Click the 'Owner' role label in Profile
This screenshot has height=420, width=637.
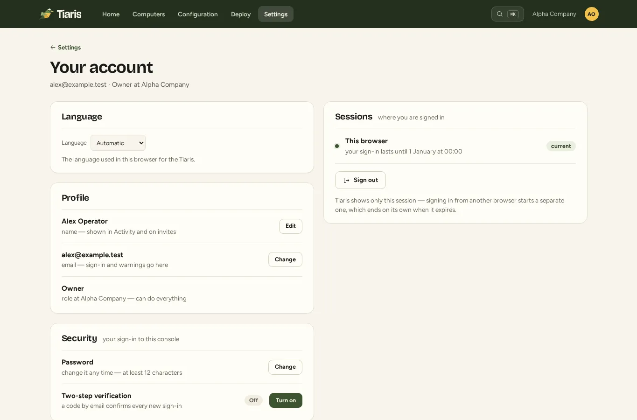73,288
